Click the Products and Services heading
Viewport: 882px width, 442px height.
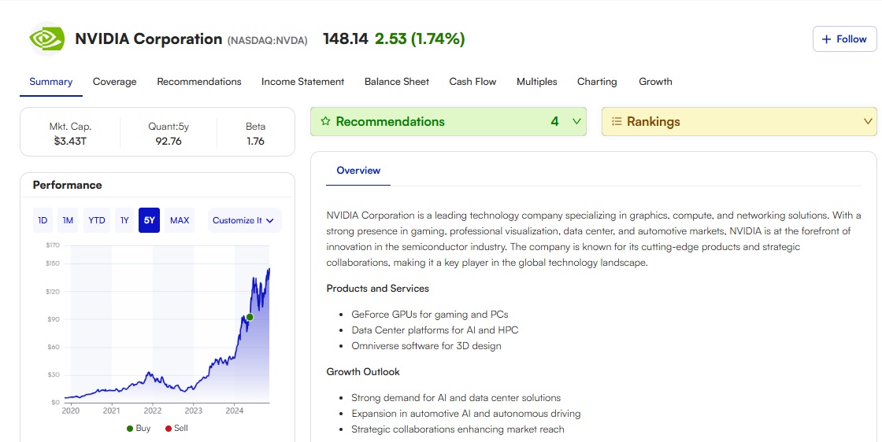tap(377, 289)
